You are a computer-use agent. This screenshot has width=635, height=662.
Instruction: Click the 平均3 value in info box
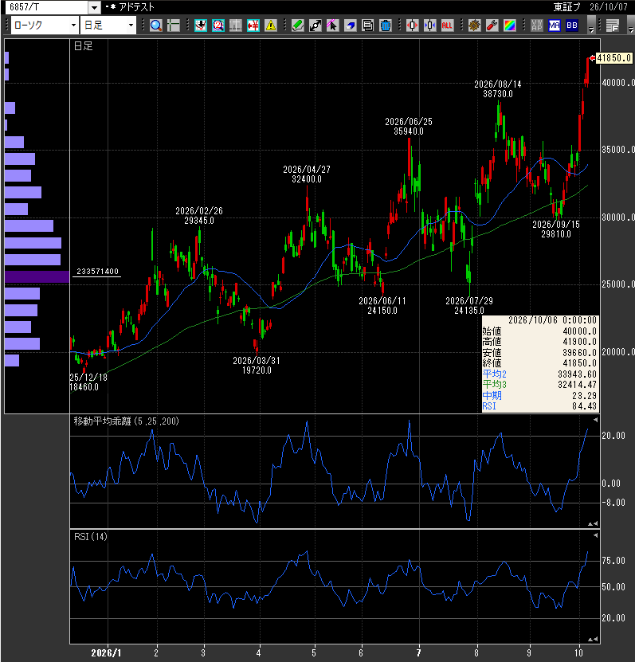click(x=577, y=385)
